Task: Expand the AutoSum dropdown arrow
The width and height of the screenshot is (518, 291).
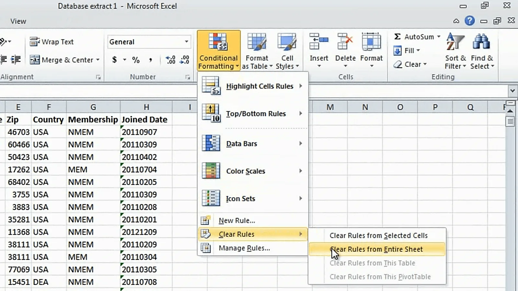Action: (439, 37)
